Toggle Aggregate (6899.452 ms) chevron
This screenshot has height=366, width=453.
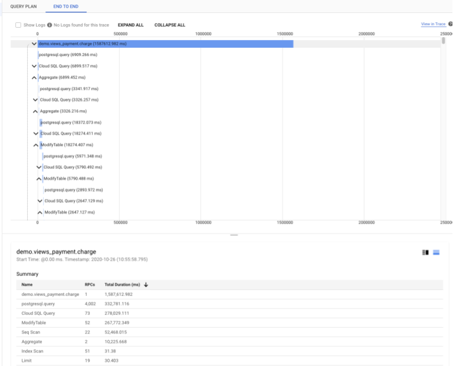[34, 77]
